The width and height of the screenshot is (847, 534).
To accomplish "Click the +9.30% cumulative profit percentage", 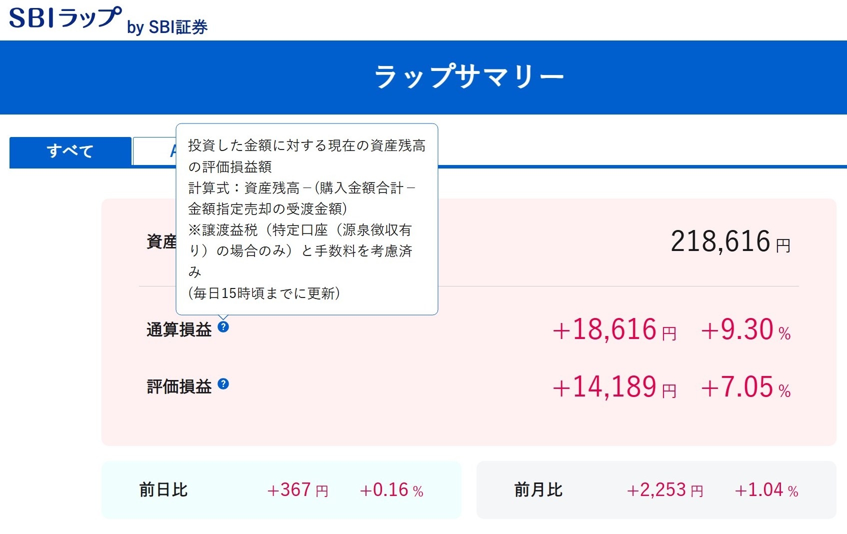I will point(745,330).
